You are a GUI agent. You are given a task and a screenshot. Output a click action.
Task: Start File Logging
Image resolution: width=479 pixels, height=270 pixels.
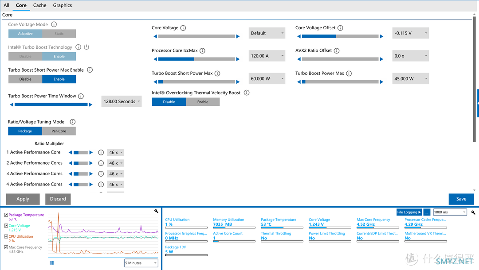(x=409, y=212)
